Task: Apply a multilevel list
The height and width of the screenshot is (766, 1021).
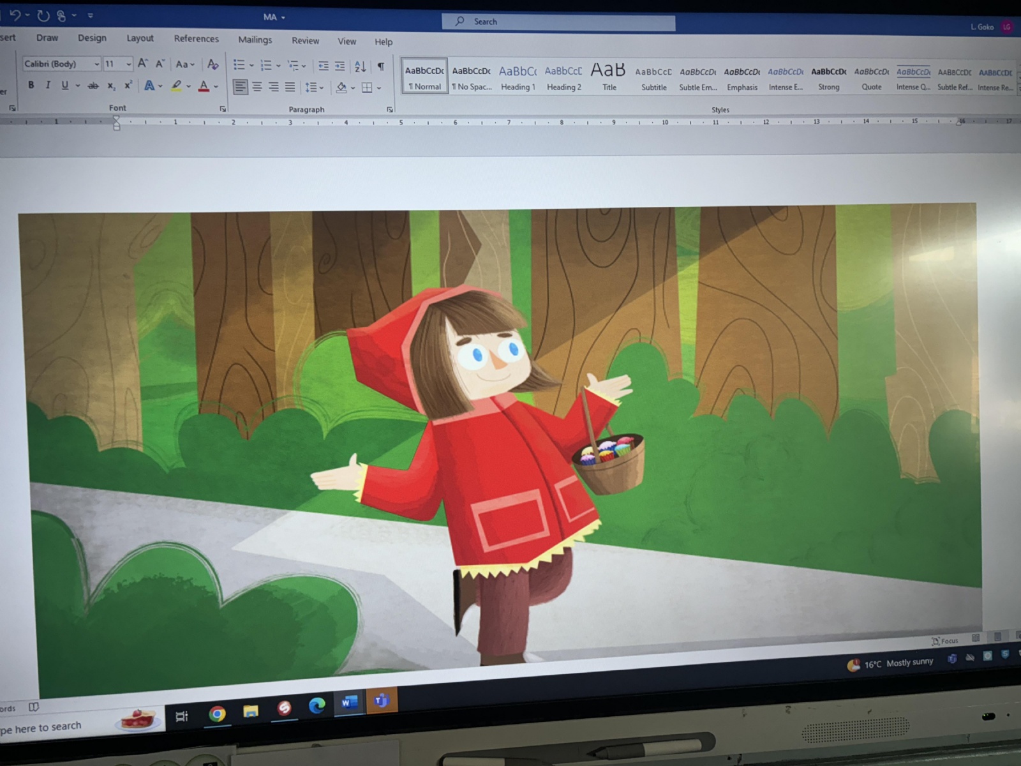Action: coord(293,65)
